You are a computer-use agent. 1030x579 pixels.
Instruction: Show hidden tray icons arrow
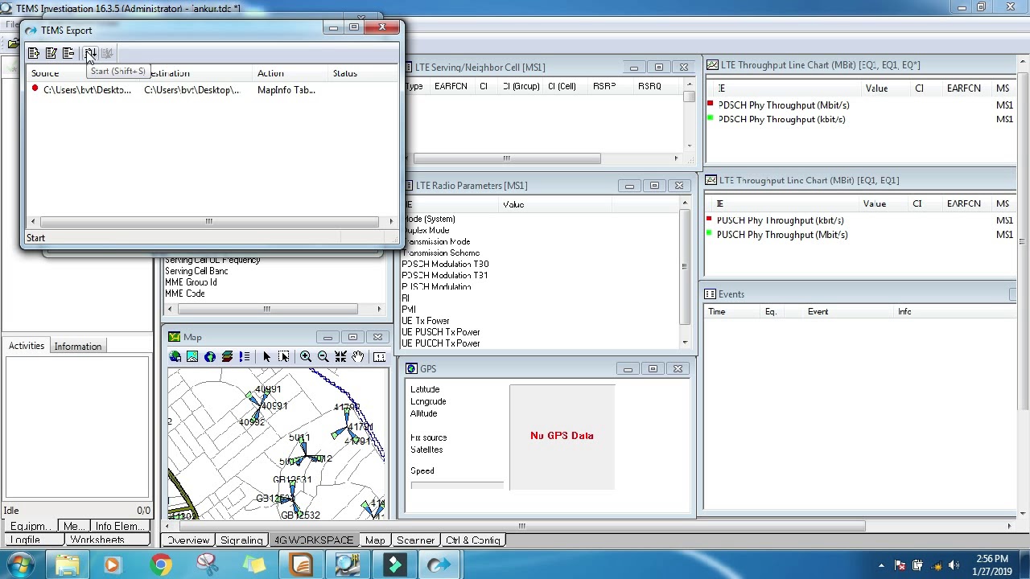coord(881,565)
